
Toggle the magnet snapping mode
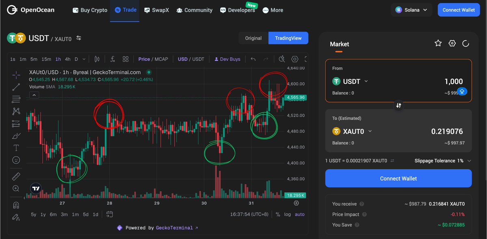pyautogui.click(x=16, y=205)
